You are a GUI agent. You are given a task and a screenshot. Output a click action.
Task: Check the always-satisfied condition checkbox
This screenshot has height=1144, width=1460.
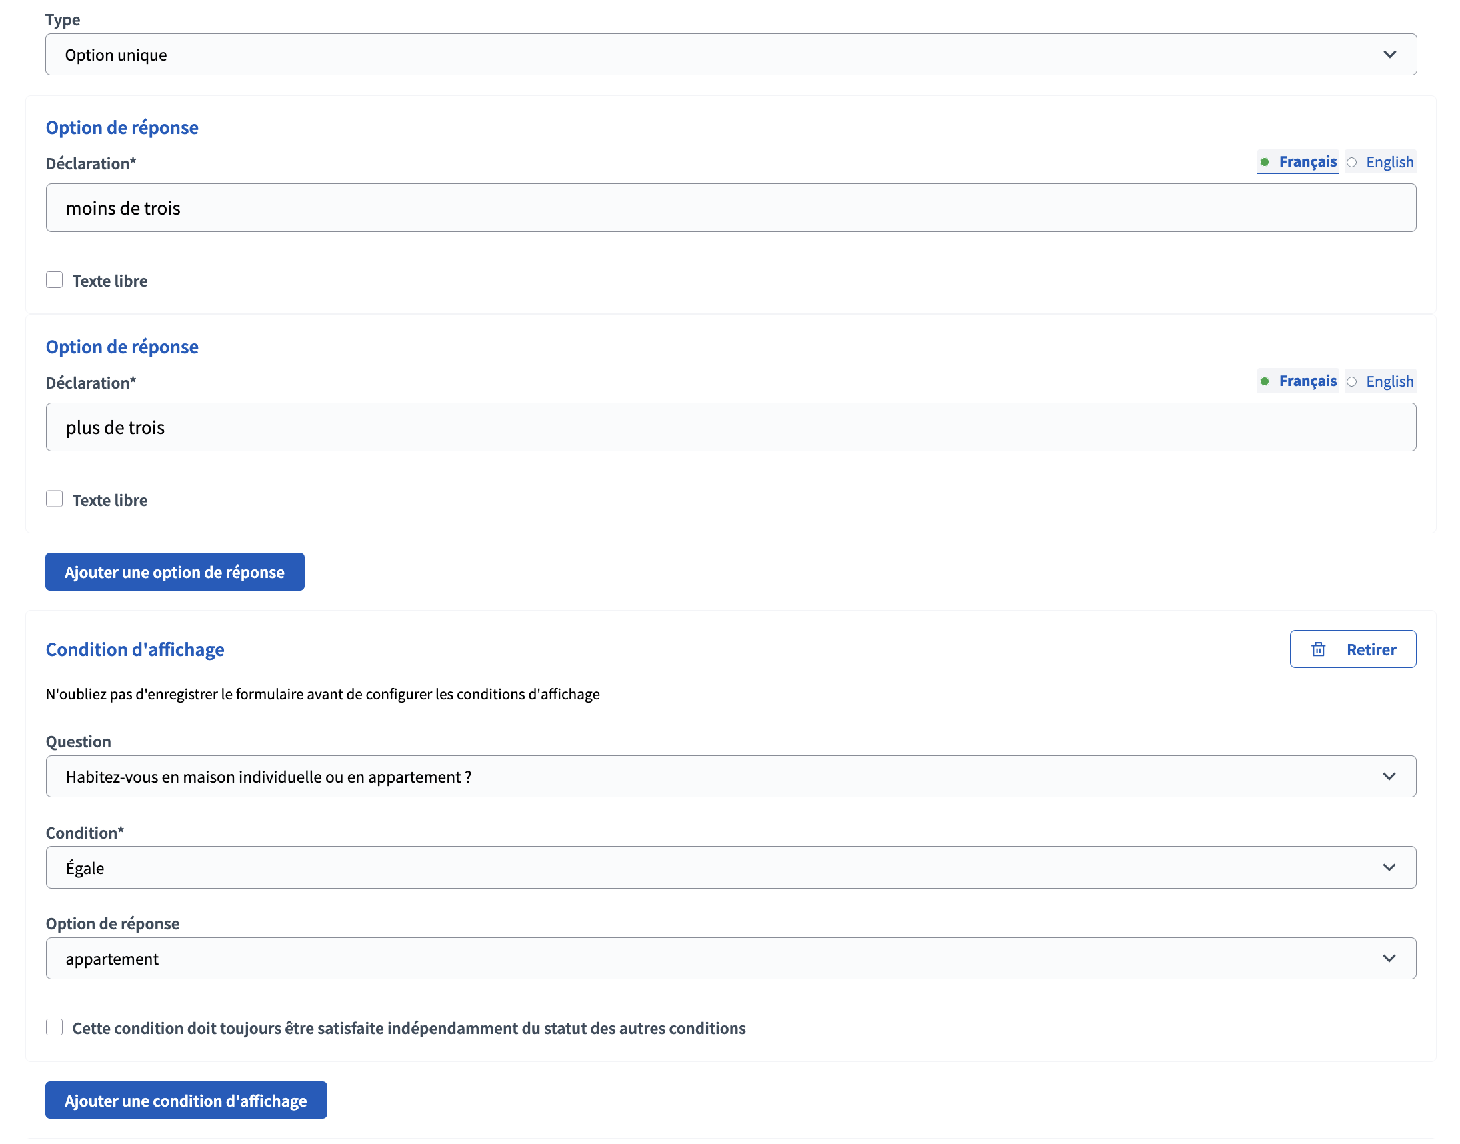click(x=54, y=1027)
